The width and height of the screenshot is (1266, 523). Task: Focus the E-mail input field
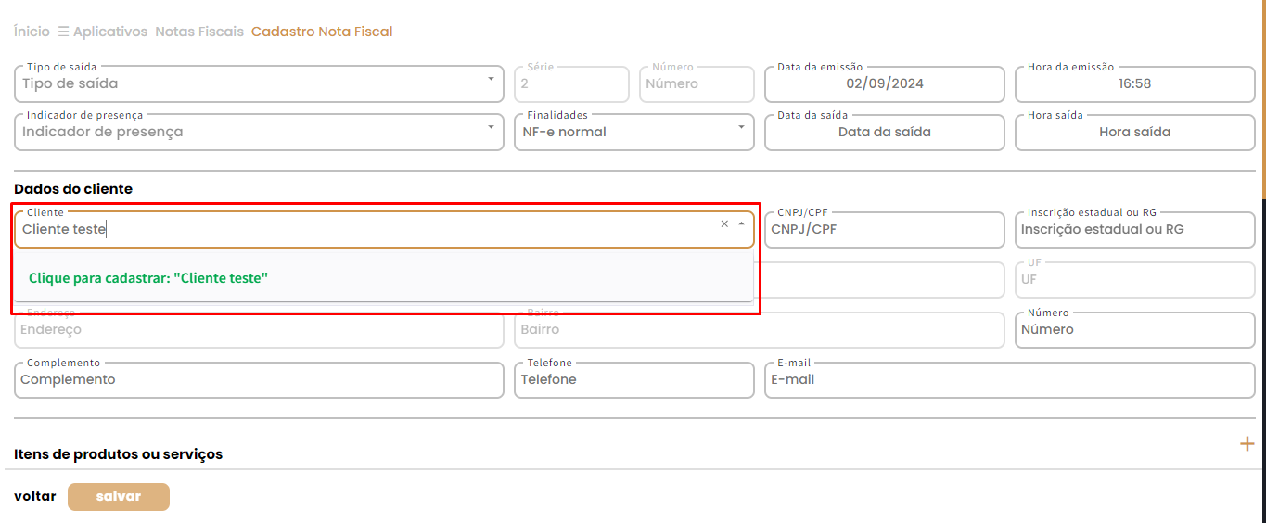pyautogui.click(x=1009, y=379)
